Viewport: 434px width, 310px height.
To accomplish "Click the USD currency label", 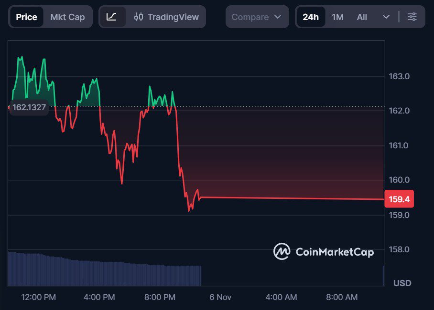I will coord(402,283).
